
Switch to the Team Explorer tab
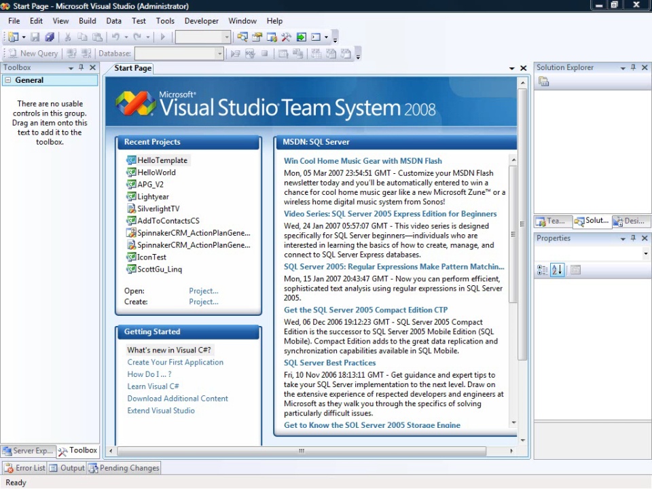click(x=551, y=221)
